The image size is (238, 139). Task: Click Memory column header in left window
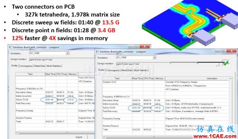pyautogui.click(x=73, y=74)
